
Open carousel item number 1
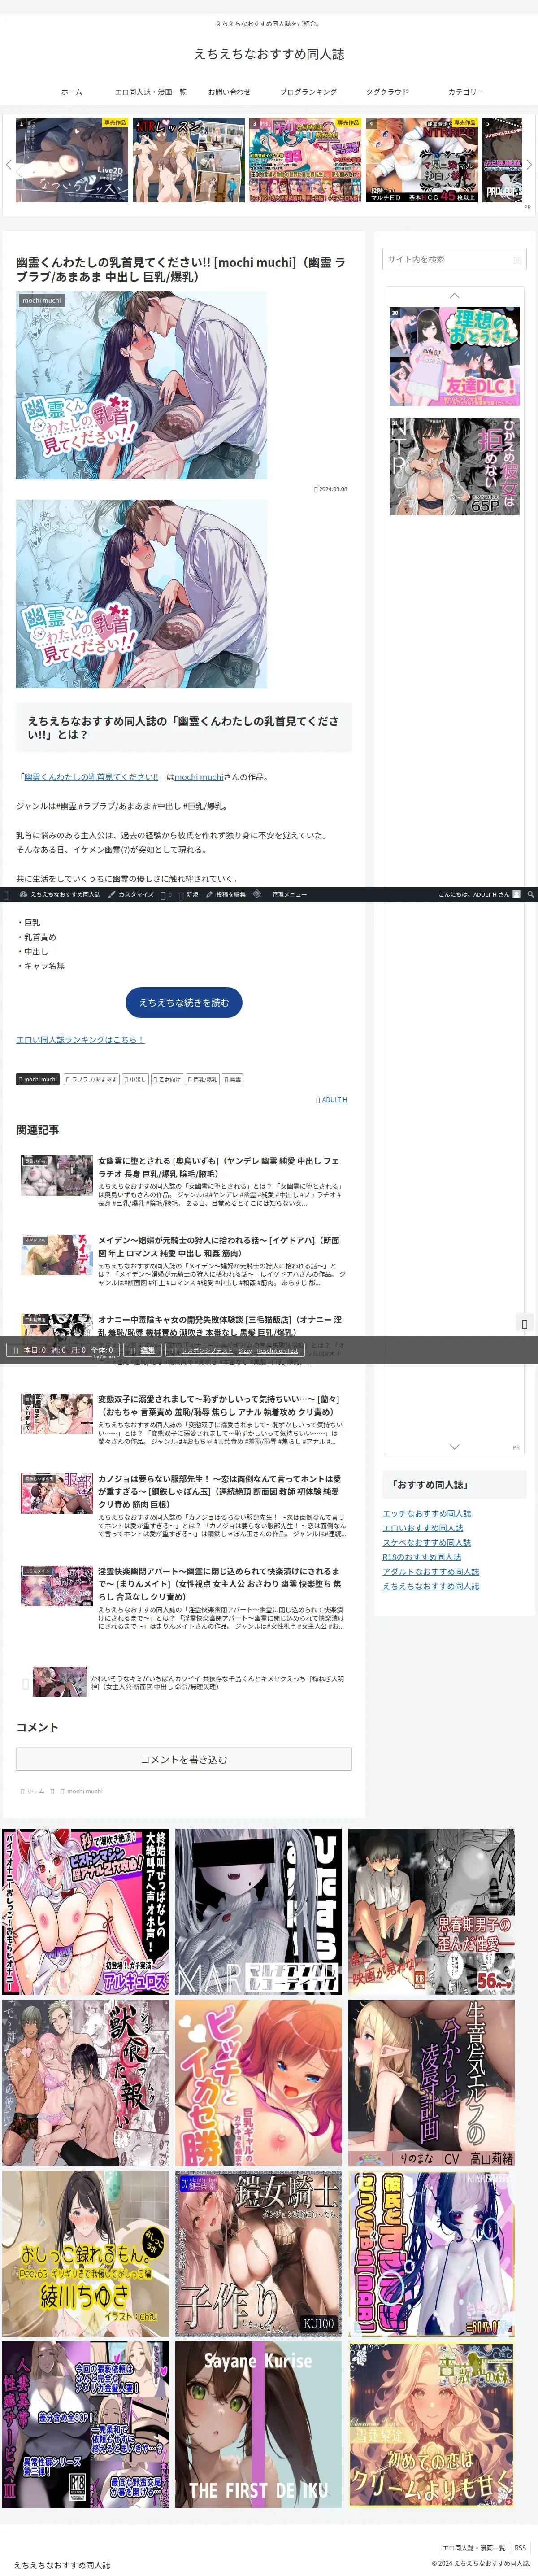pyautogui.click(x=72, y=160)
